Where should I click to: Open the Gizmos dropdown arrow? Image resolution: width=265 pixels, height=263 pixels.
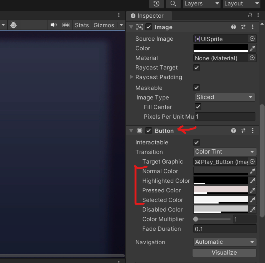(121, 25)
